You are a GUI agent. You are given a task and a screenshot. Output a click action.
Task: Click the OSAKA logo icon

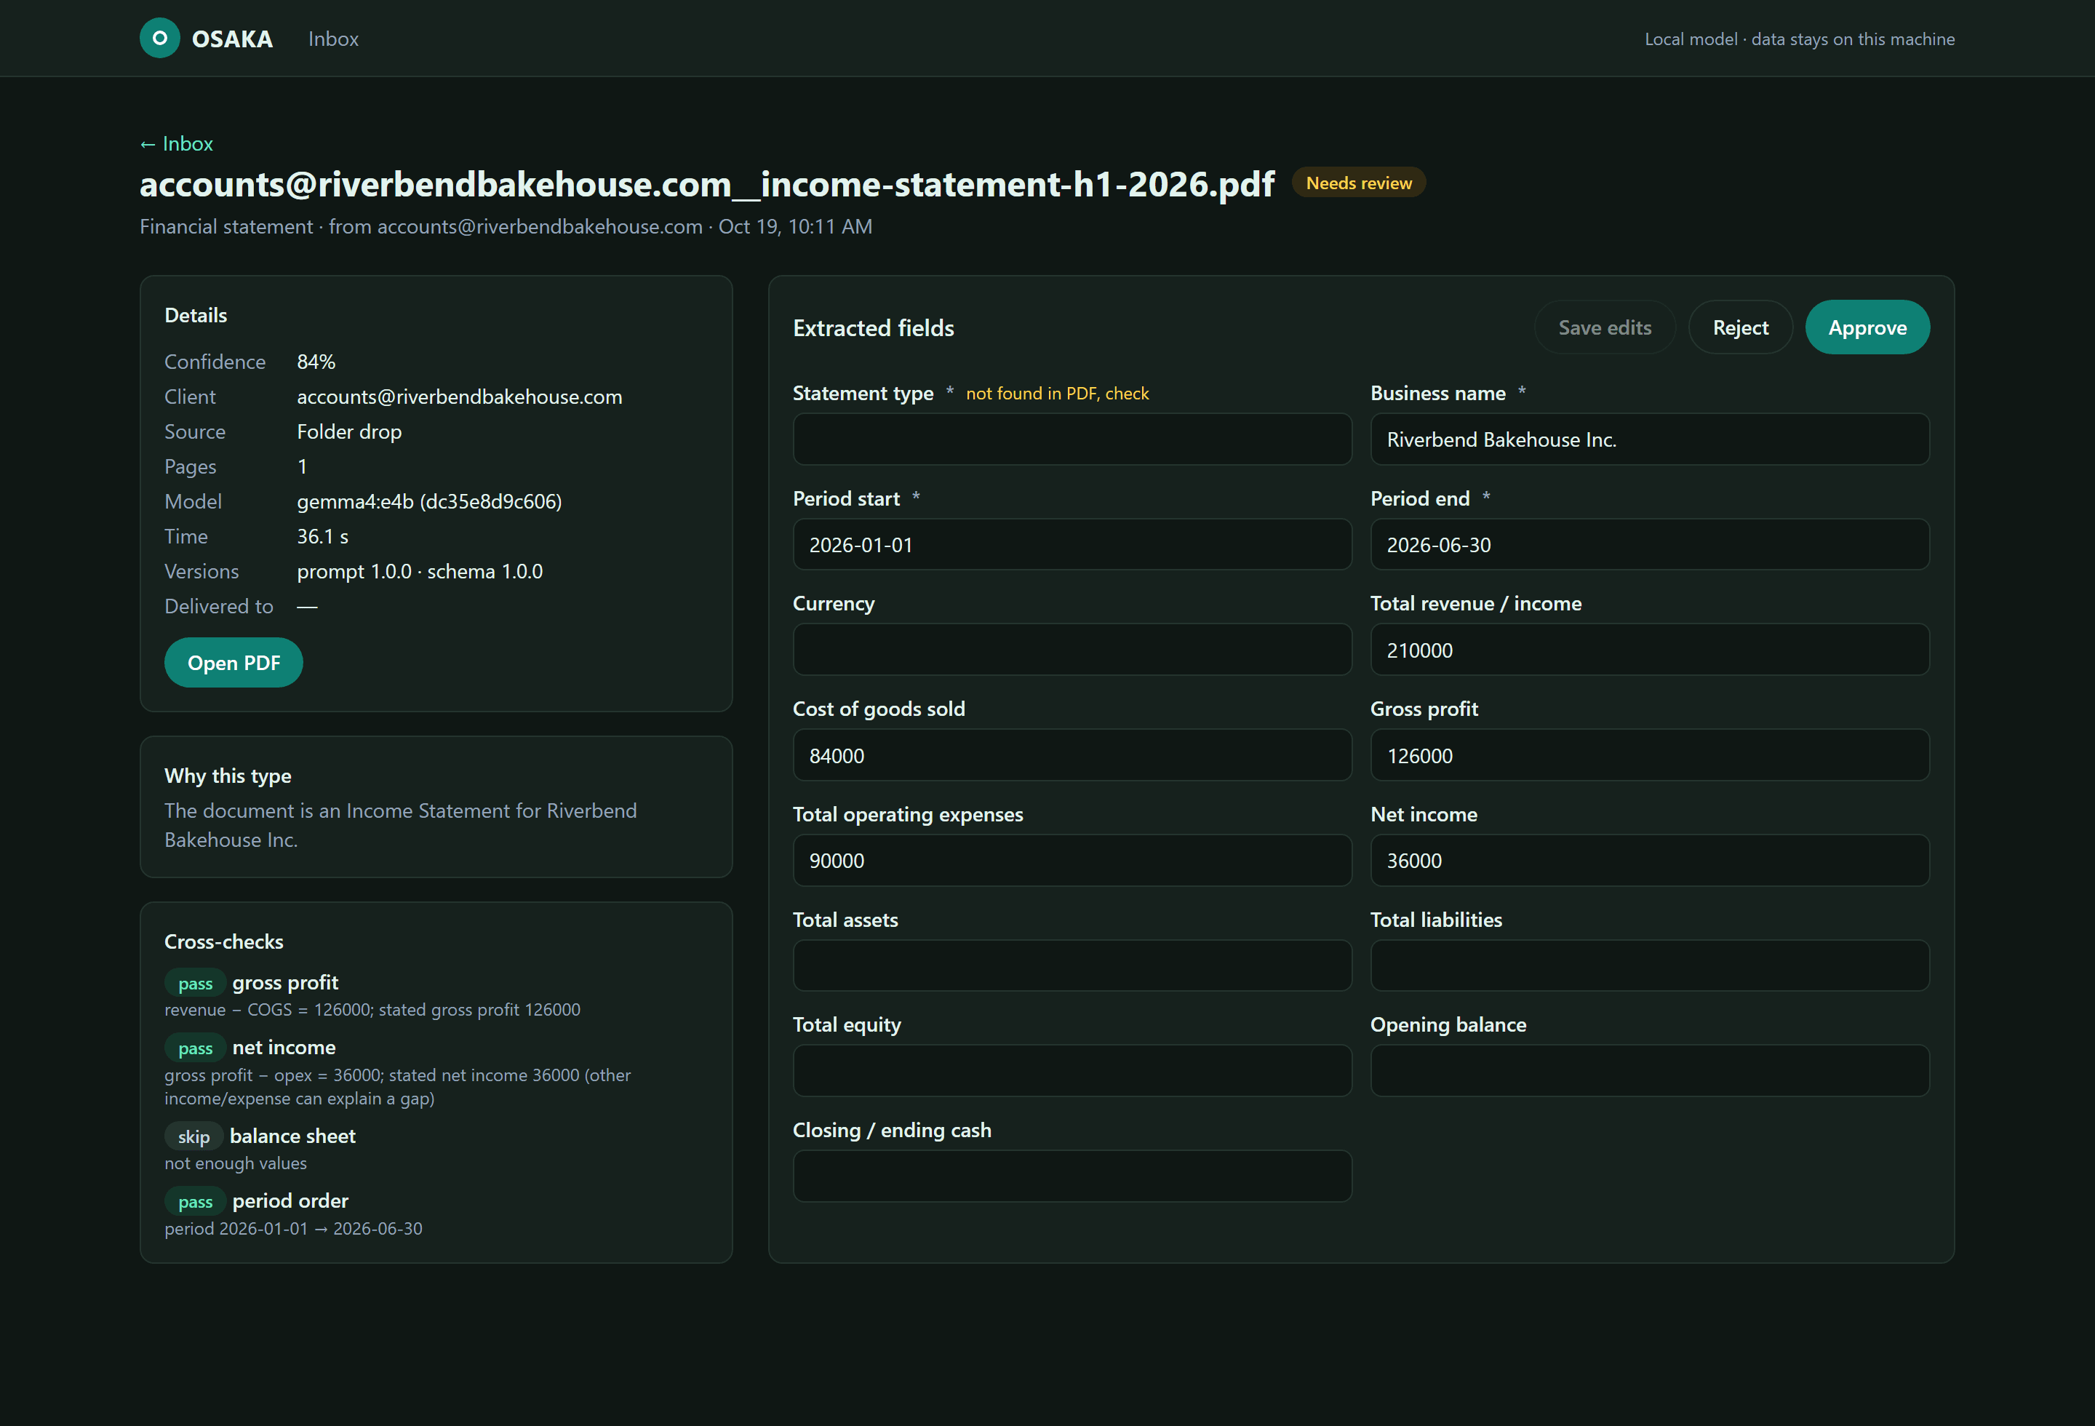pos(159,38)
